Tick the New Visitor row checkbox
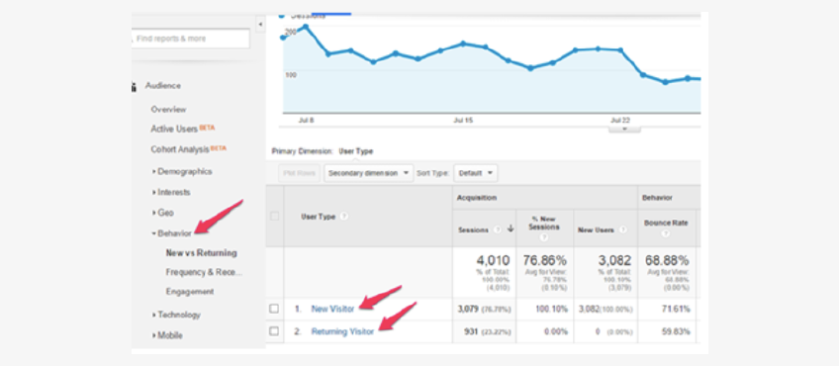Image resolution: width=839 pixels, height=366 pixels. 274,309
